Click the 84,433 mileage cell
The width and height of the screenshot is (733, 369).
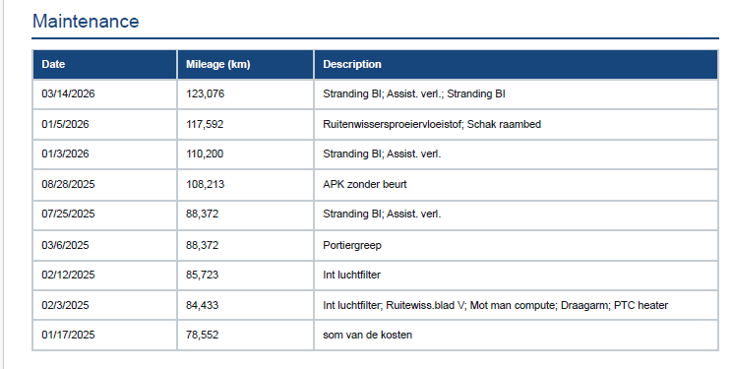[x=245, y=305]
